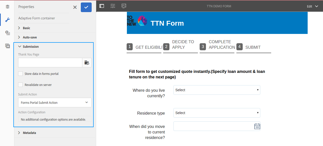Image resolution: width=323 pixels, height=146 pixels.
Task: Check the Revalidate on server option
Action: pyautogui.click(x=20, y=85)
